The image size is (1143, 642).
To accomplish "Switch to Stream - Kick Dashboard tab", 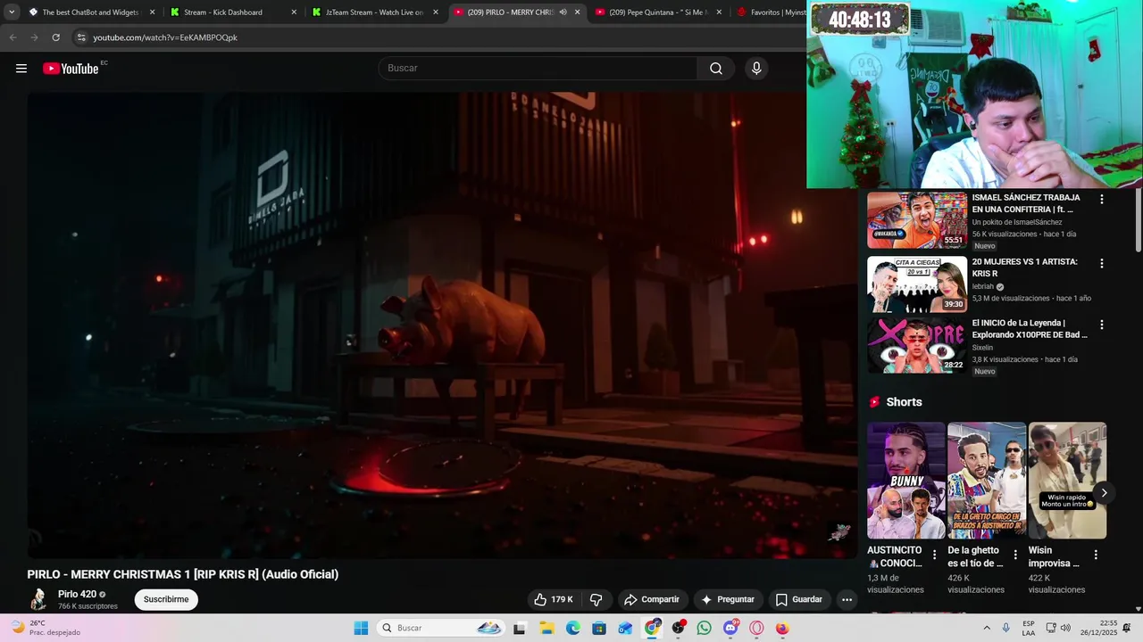I will click(232, 12).
